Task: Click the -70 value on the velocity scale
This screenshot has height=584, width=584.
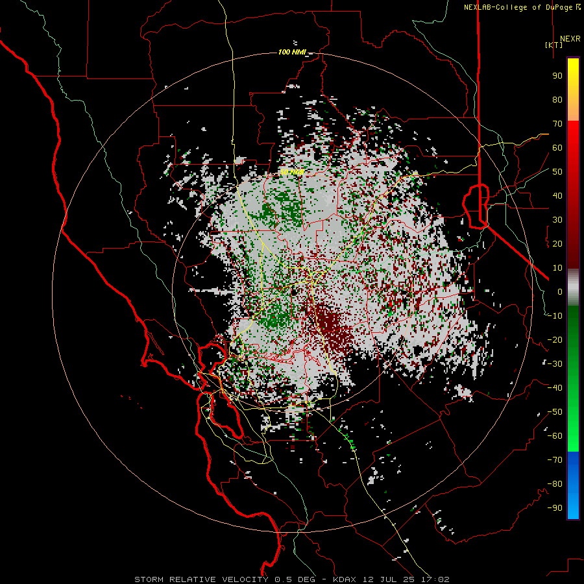Action: [555, 460]
